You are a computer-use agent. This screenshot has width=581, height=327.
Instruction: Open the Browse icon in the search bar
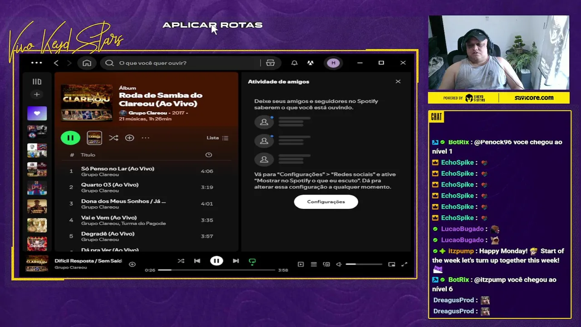[271, 63]
